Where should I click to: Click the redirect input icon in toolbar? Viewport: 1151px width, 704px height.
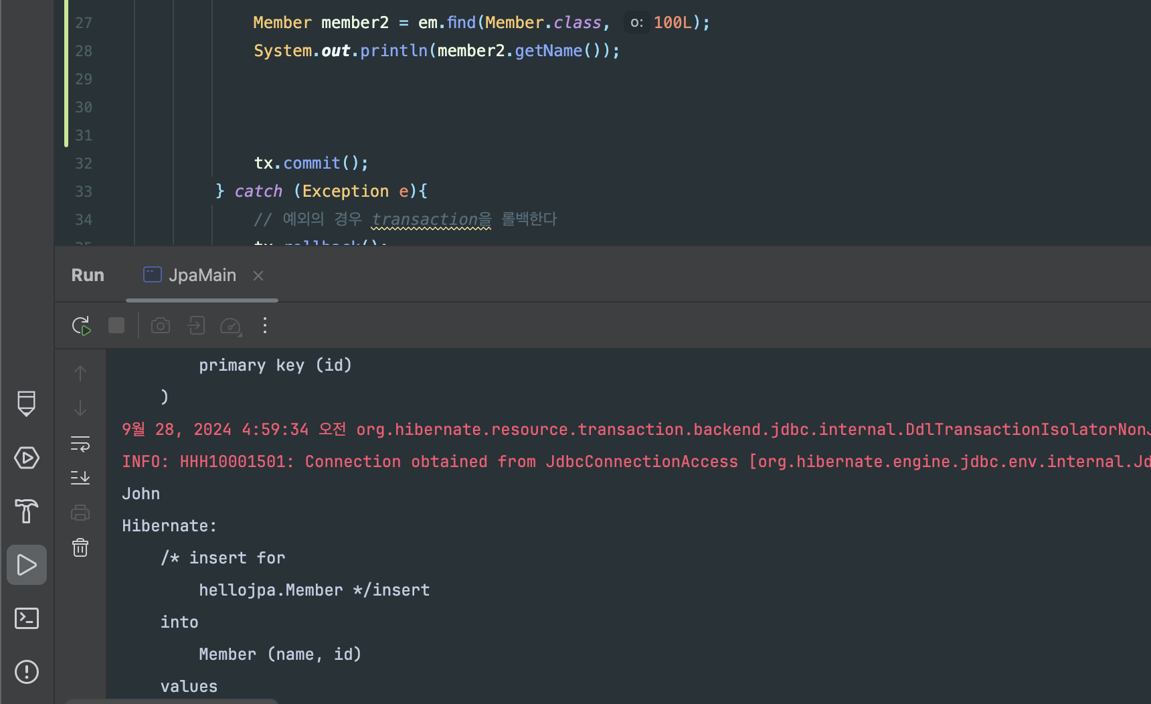[x=196, y=326]
